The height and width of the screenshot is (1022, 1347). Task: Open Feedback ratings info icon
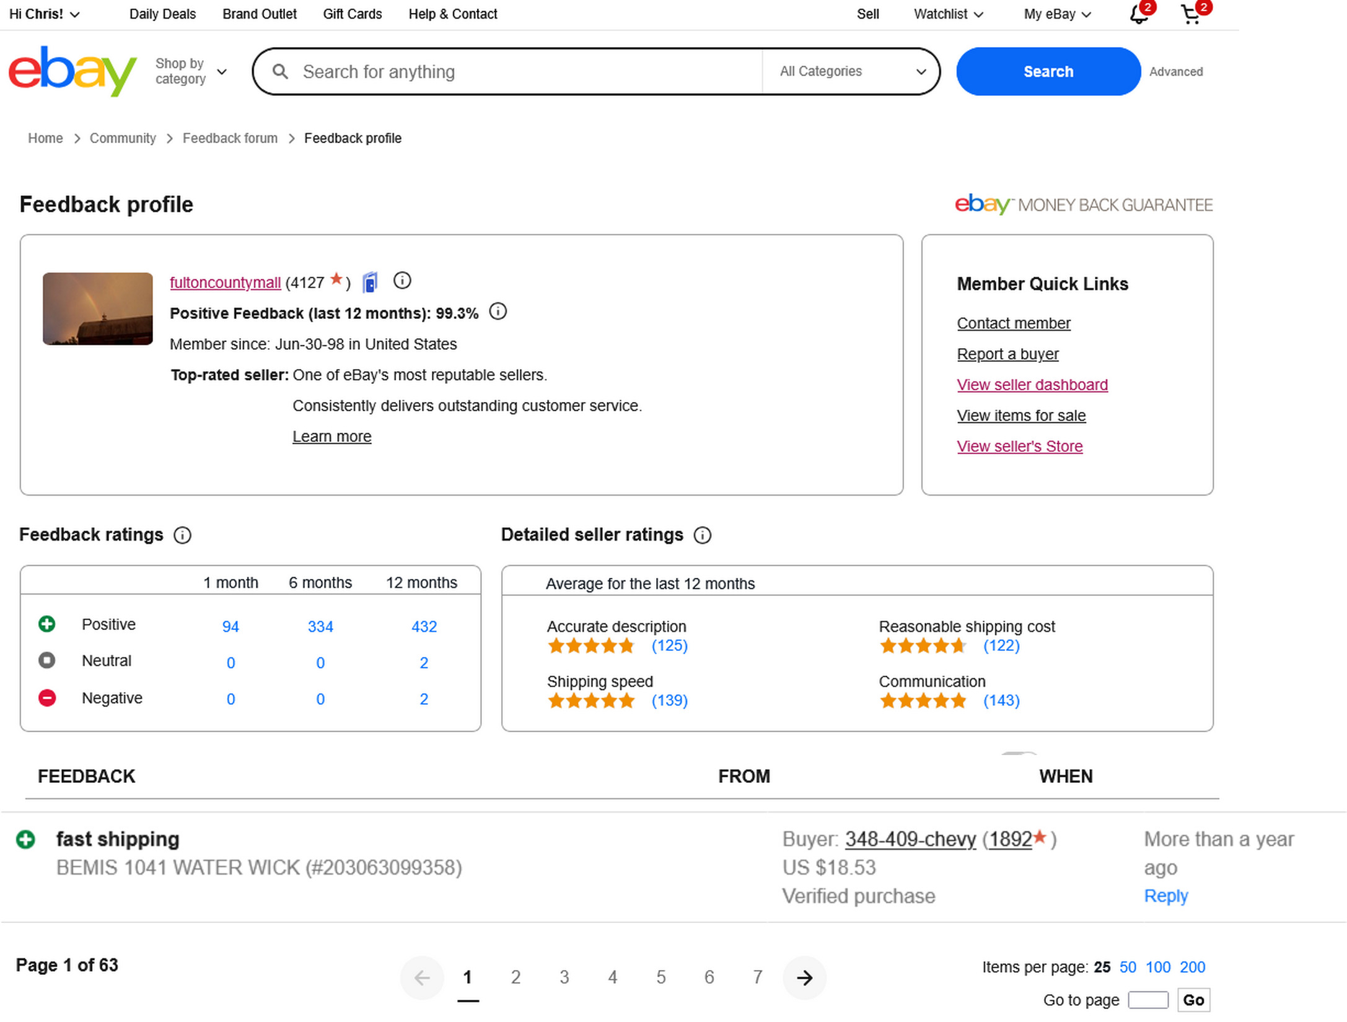[182, 535]
